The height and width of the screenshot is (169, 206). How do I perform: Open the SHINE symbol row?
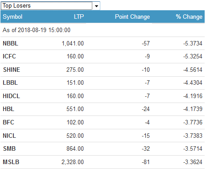tap(103, 70)
